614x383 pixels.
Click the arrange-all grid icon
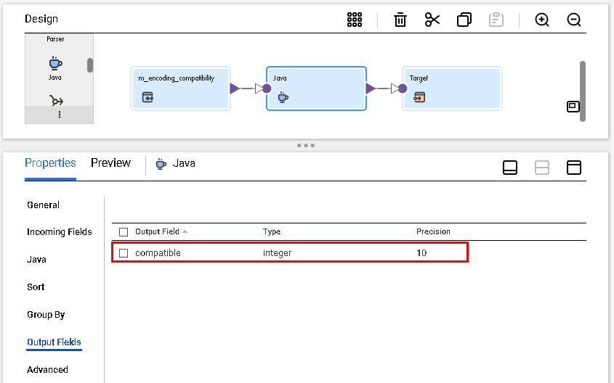click(x=355, y=20)
